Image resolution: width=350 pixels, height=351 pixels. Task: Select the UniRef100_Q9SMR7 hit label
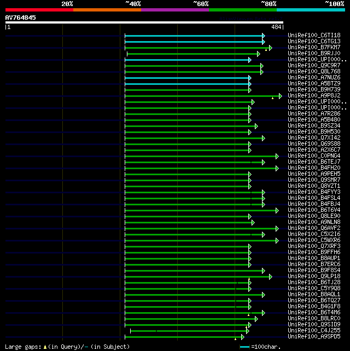pos(314,180)
